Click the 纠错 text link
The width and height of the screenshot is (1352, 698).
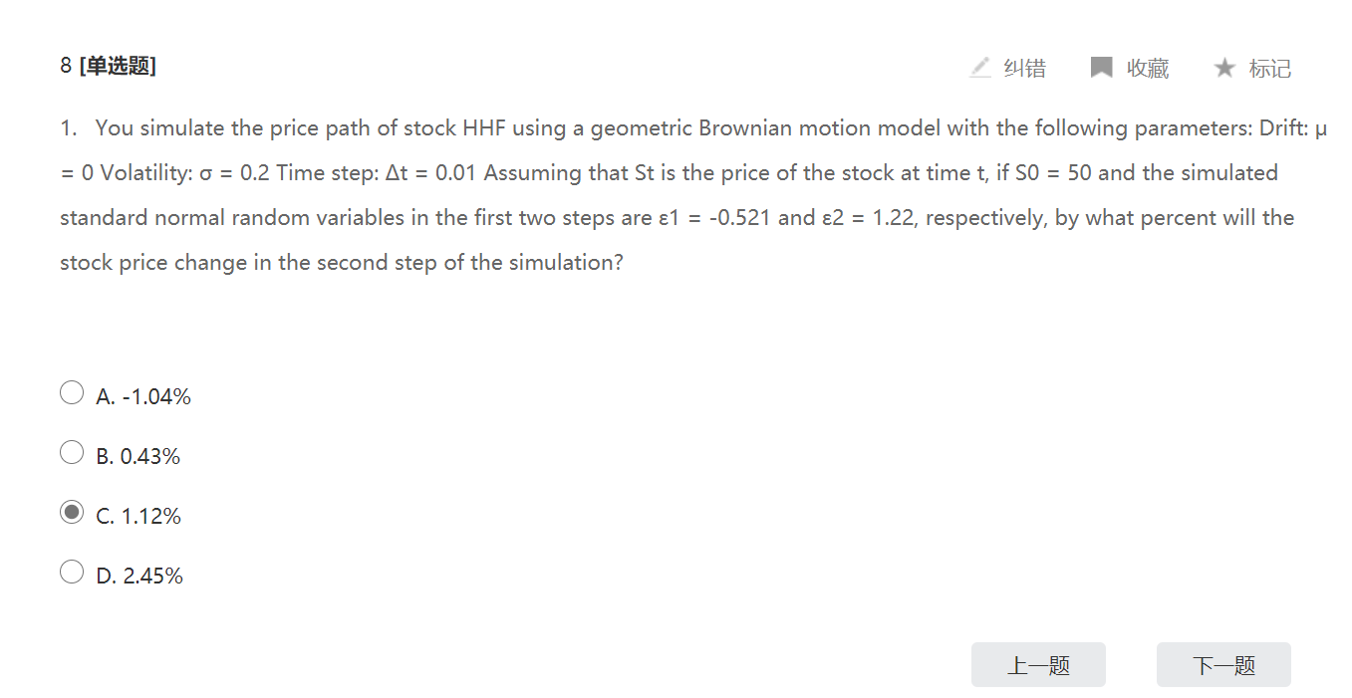(x=1025, y=68)
